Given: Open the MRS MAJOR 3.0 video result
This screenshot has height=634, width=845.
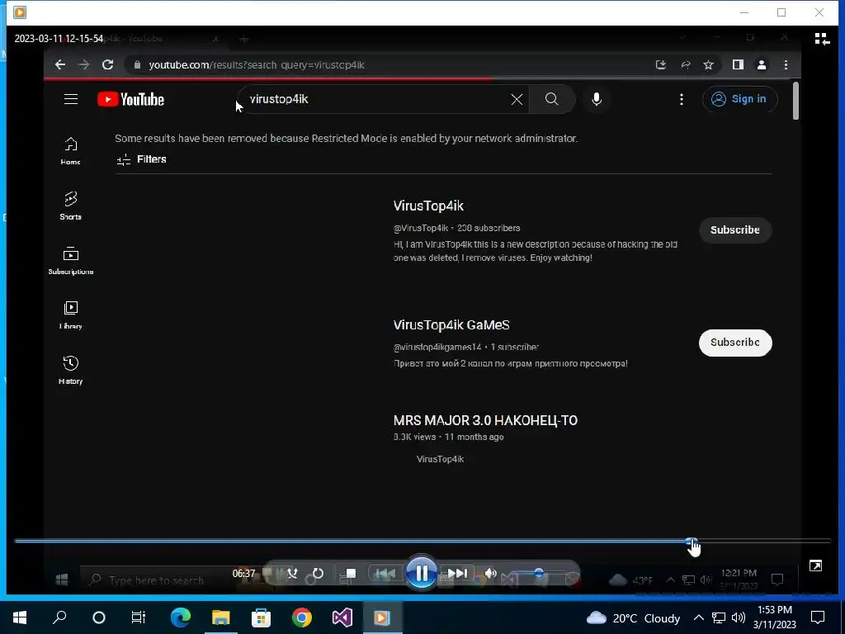Looking at the screenshot, I should point(485,420).
